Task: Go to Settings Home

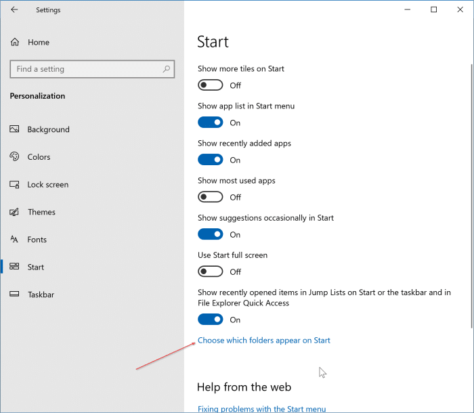Action: pos(39,43)
